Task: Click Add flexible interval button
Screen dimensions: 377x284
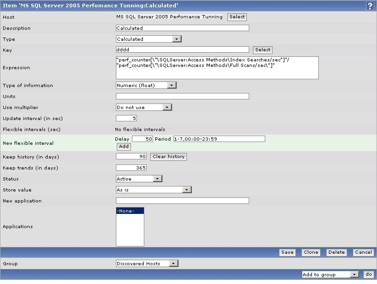Action: pos(124,147)
